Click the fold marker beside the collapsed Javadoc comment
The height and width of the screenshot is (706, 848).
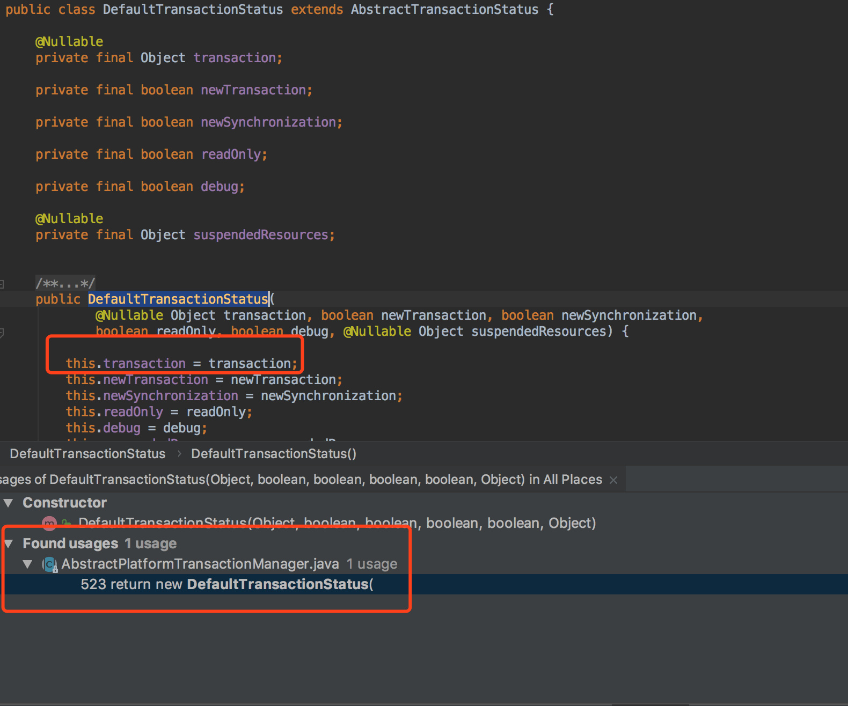pos(2,284)
